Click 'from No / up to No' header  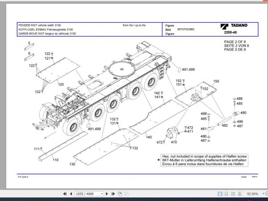point(134,25)
